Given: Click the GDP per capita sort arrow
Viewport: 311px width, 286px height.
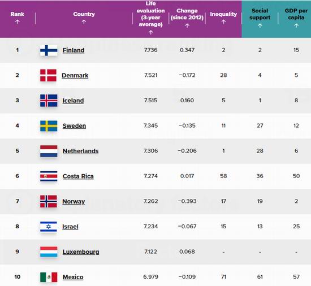Looking at the screenshot, I should click(296, 25).
